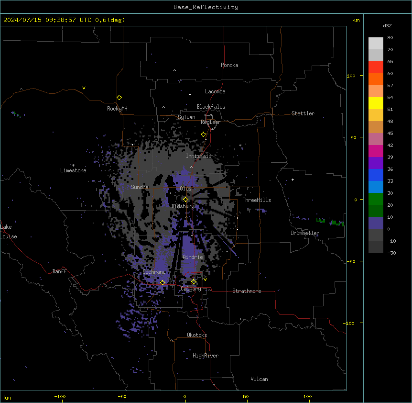Image resolution: width=412 pixels, height=403 pixels.
Task: Click the -100 tick on the right axis
Action: [349, 323]
